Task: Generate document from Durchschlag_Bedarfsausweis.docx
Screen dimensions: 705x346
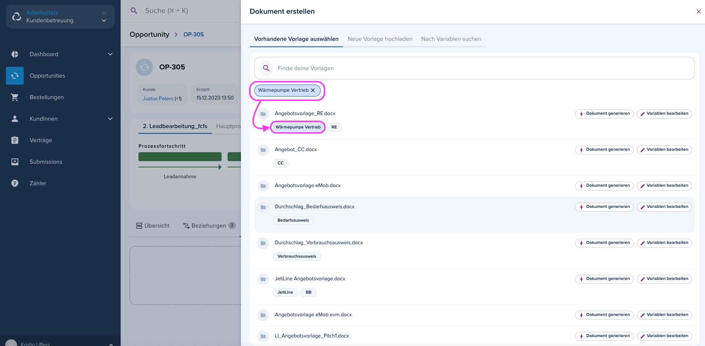Action: (604, 207)
